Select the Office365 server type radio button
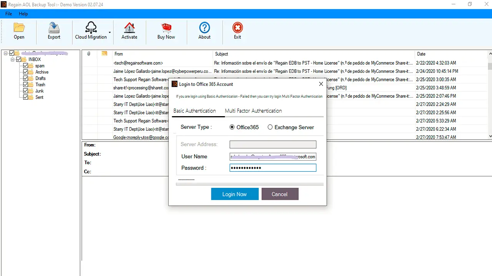The width and height of the screenshot is (492, 276). (232, 127)
